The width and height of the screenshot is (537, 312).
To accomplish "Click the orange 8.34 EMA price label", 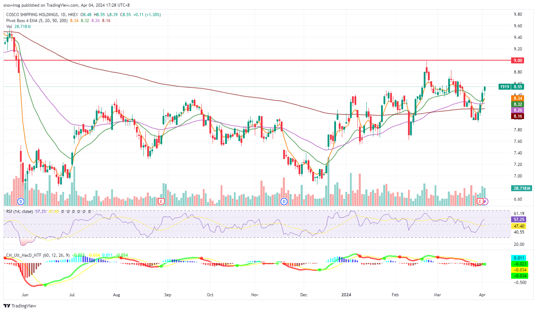I will [x=517, y=98].
